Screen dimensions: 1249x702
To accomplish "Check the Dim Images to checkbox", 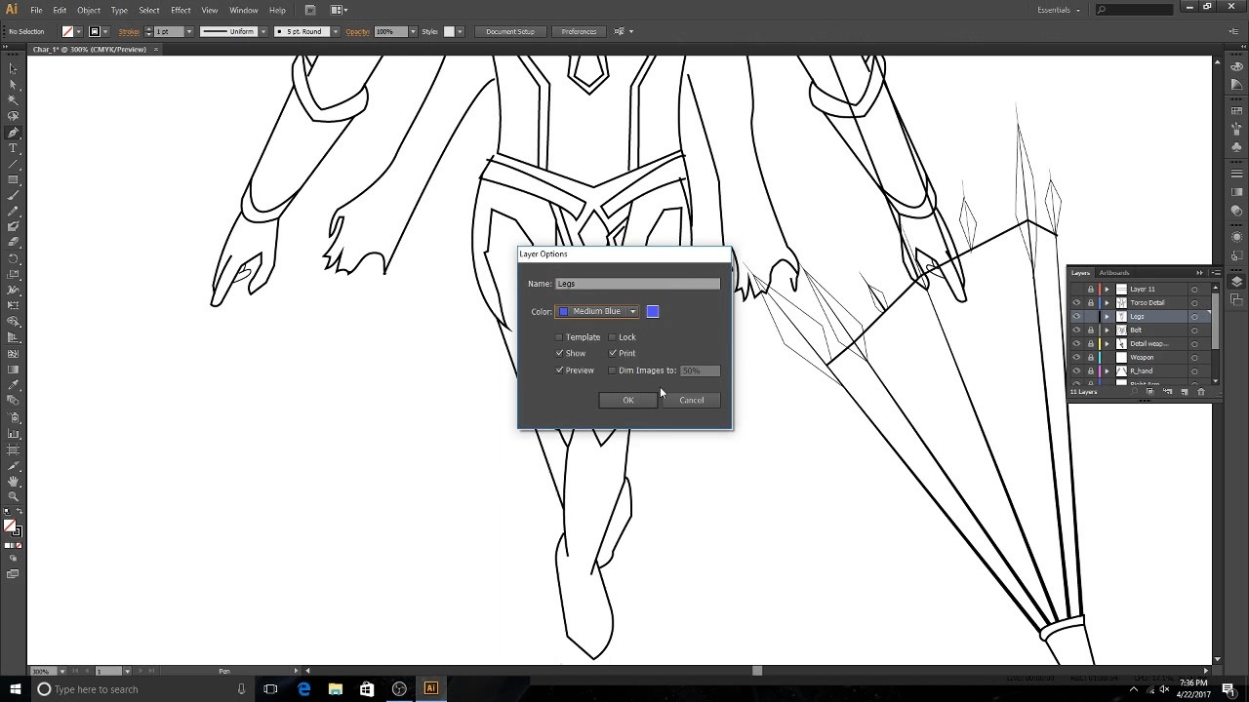I will tap(612, 370).
